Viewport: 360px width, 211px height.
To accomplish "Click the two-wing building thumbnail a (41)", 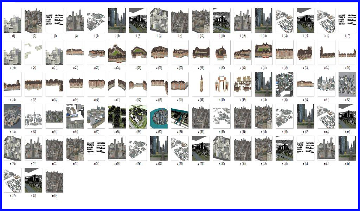I will click(x=117, y=84).
